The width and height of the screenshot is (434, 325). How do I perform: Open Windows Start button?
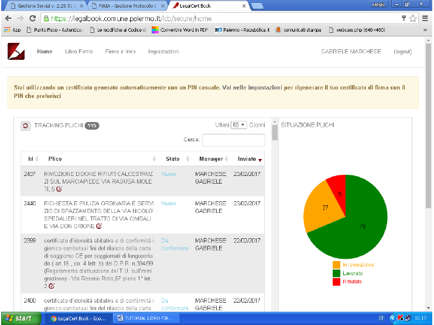(20, 318)
